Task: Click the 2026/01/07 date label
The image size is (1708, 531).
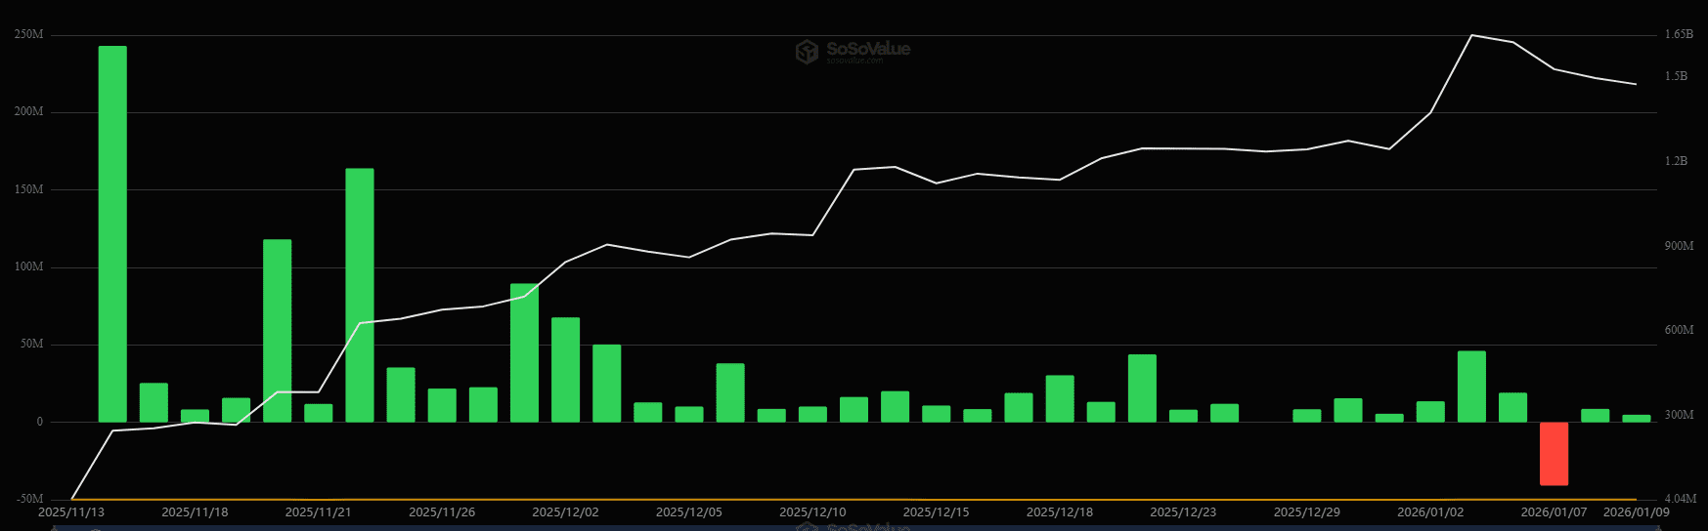Action: pyautogui.click(x=1554, y=511)
